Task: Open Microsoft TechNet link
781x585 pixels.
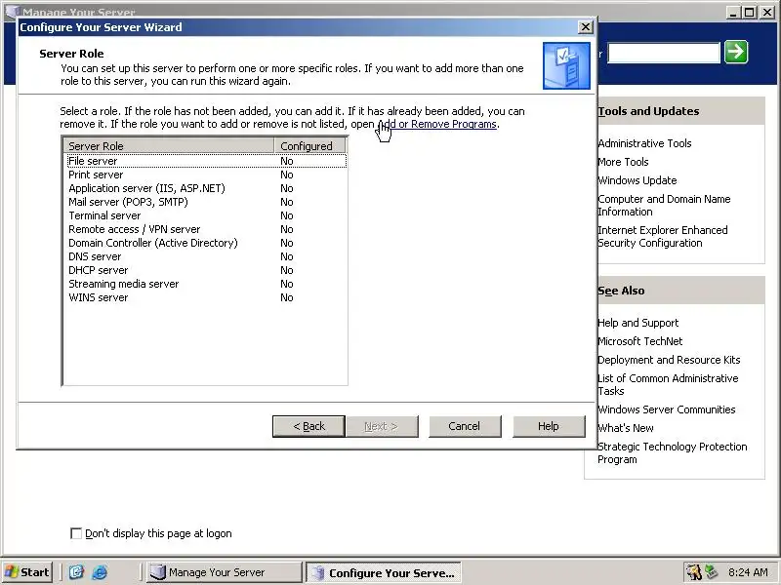Action: pyautogui.click(x=640, y=341)
